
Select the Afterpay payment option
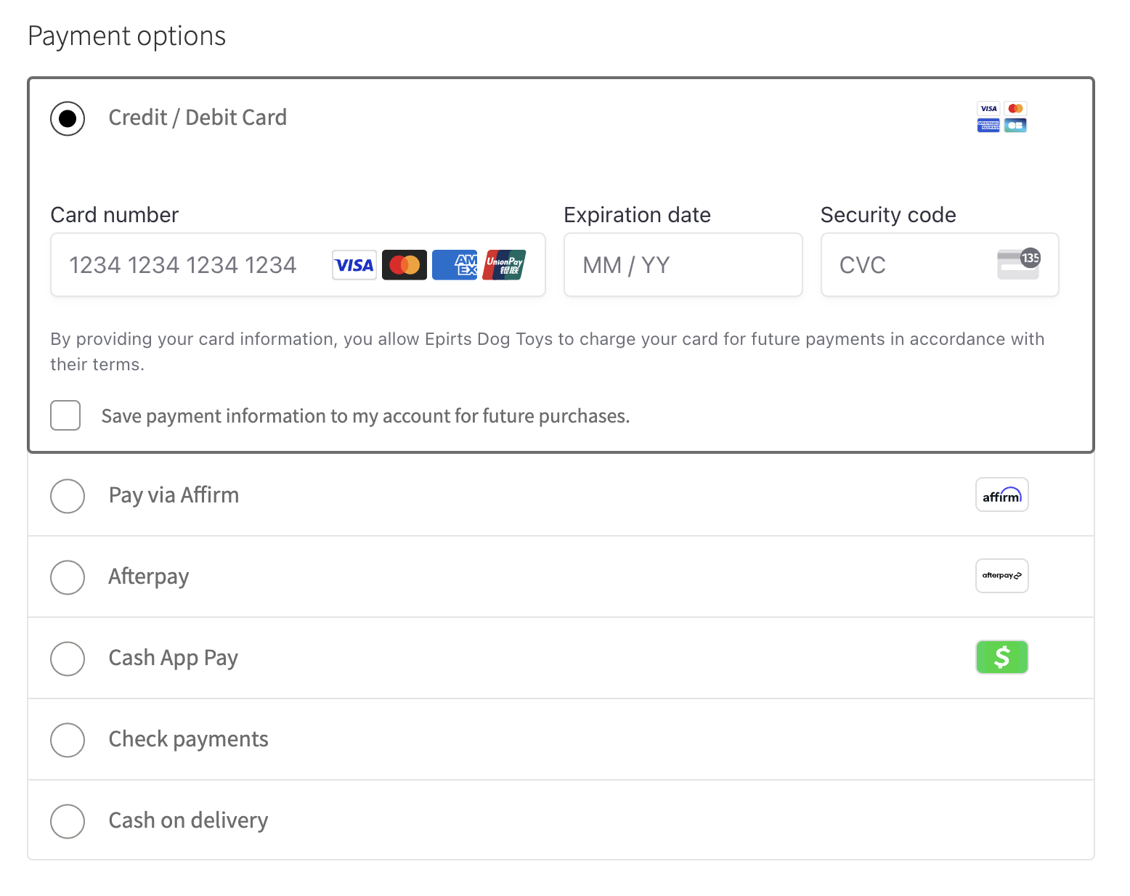coord(67,577)
